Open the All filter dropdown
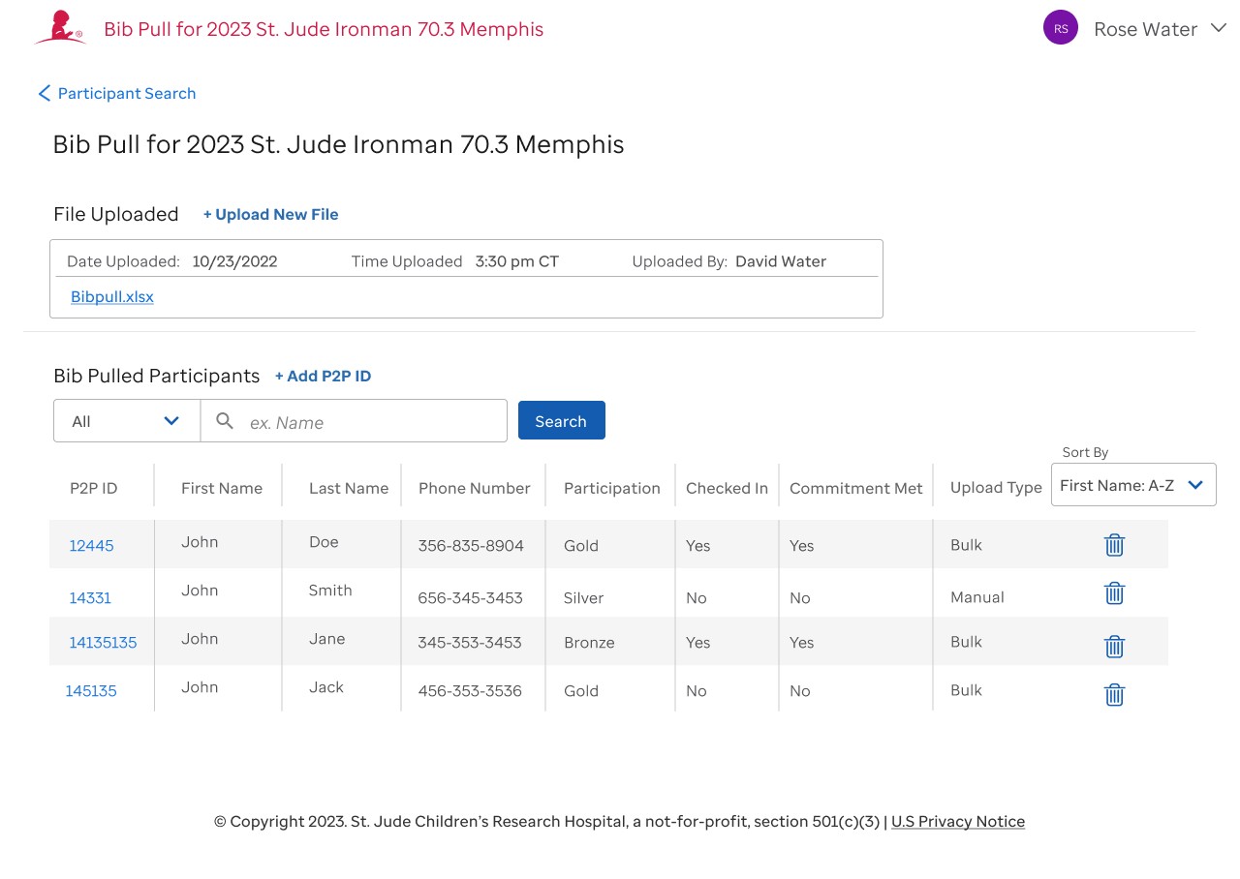 [126, 420]
